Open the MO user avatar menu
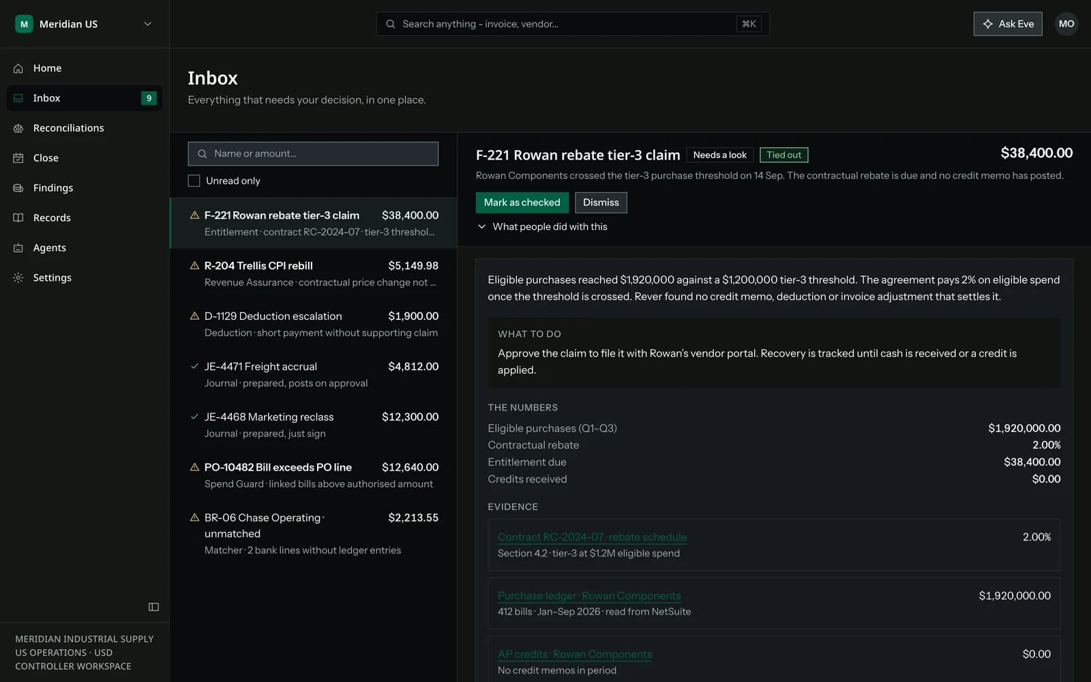The height and width of the screenshot is (682, 1091). (1066, 24)
